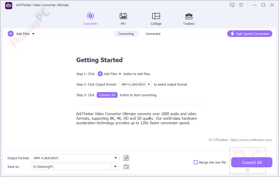This screenshot has width=279, height=177.
Task: Open the Toolbox briefcase icon
Action: point(189,16)
